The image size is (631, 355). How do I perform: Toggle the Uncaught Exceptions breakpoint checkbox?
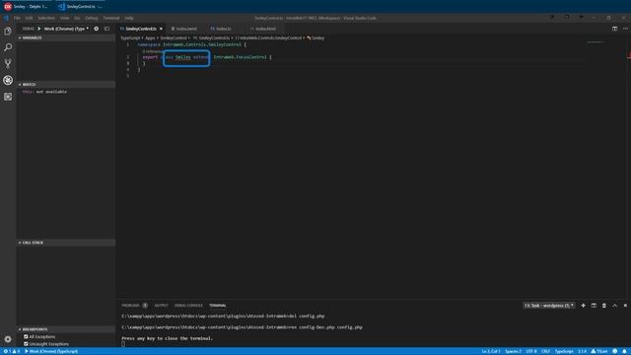[x=26, y=344]
